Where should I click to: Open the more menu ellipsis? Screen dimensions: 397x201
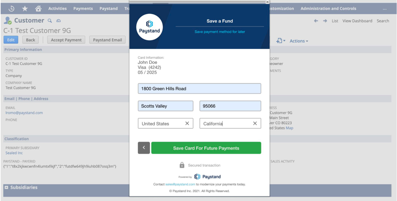pos(385,9)
